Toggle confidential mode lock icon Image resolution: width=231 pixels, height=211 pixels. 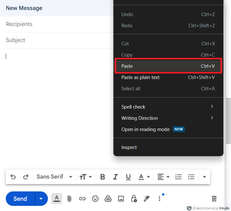134,198
